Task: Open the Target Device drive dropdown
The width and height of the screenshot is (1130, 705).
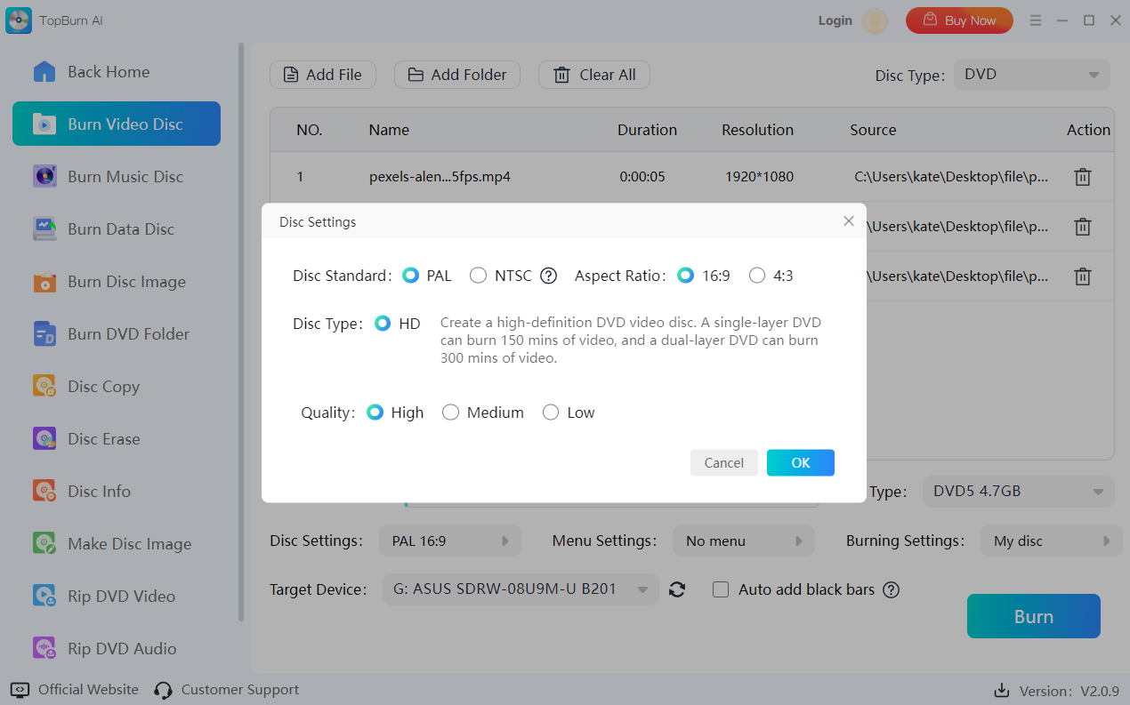Action: pos(520,589)
